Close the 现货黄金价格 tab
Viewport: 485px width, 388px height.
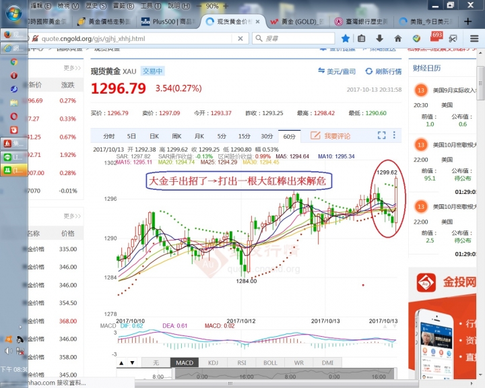pyautogui.click(x=257, y=22)
